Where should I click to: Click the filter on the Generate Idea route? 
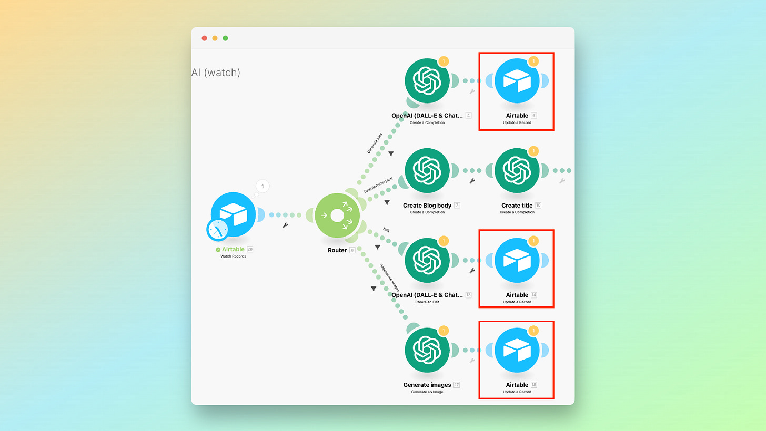[391, 153]
